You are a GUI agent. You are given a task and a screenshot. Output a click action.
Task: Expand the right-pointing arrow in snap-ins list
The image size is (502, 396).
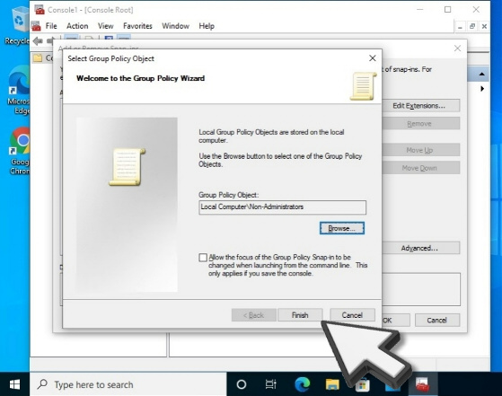pyautogui.click(x=482, y=89)
